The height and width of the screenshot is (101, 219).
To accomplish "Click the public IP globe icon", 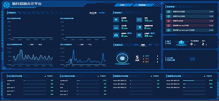I will tap(139, 35).
